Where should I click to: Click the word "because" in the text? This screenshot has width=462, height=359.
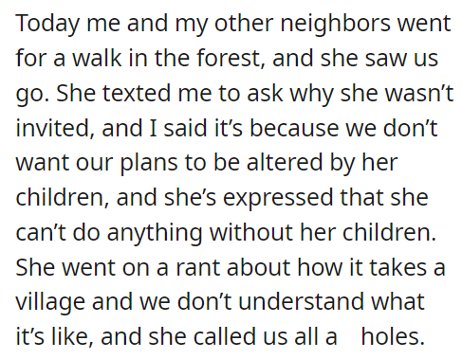click(x=294, y=128)
